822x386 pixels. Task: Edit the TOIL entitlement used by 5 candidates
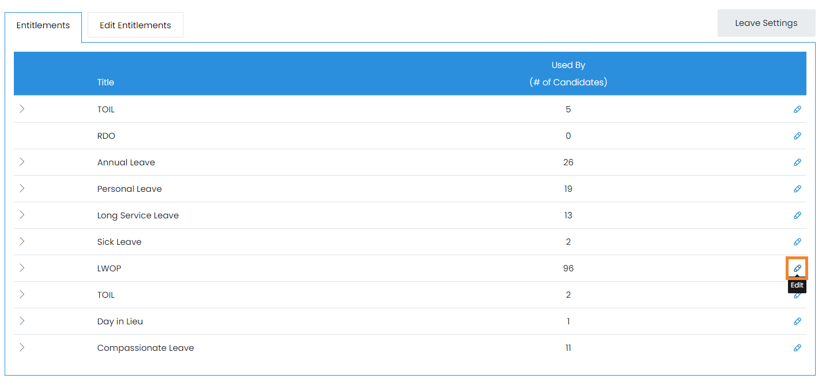tap(797, 109)
